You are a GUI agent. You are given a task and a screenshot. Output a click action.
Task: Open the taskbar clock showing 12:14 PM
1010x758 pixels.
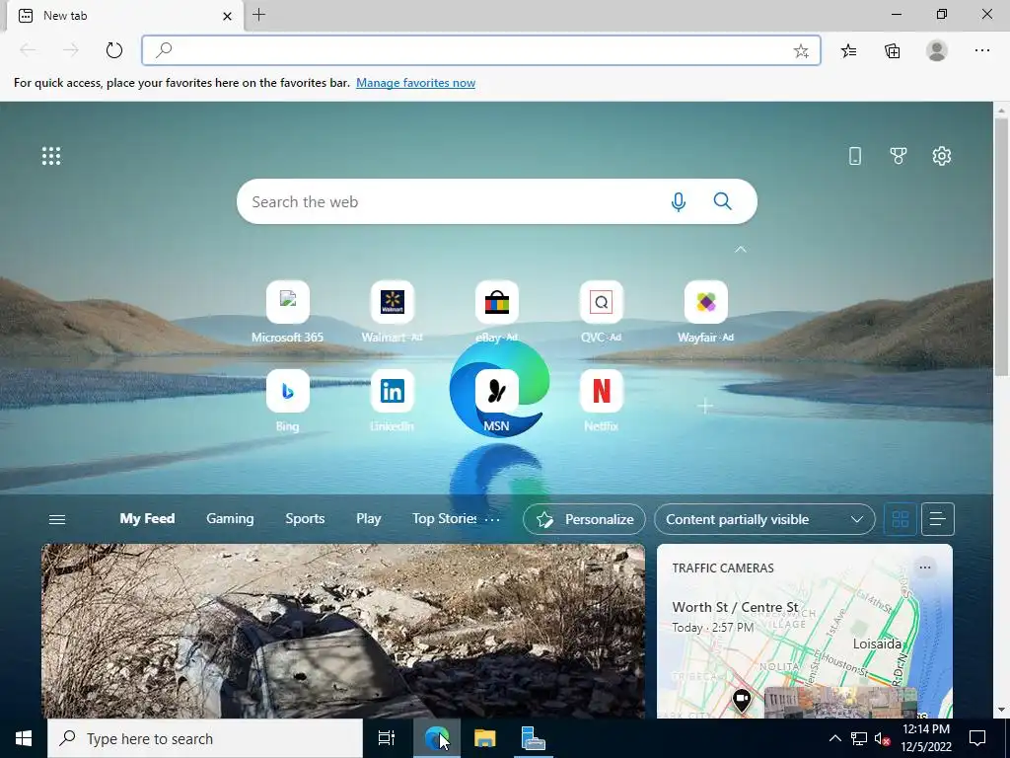(925, 738)
